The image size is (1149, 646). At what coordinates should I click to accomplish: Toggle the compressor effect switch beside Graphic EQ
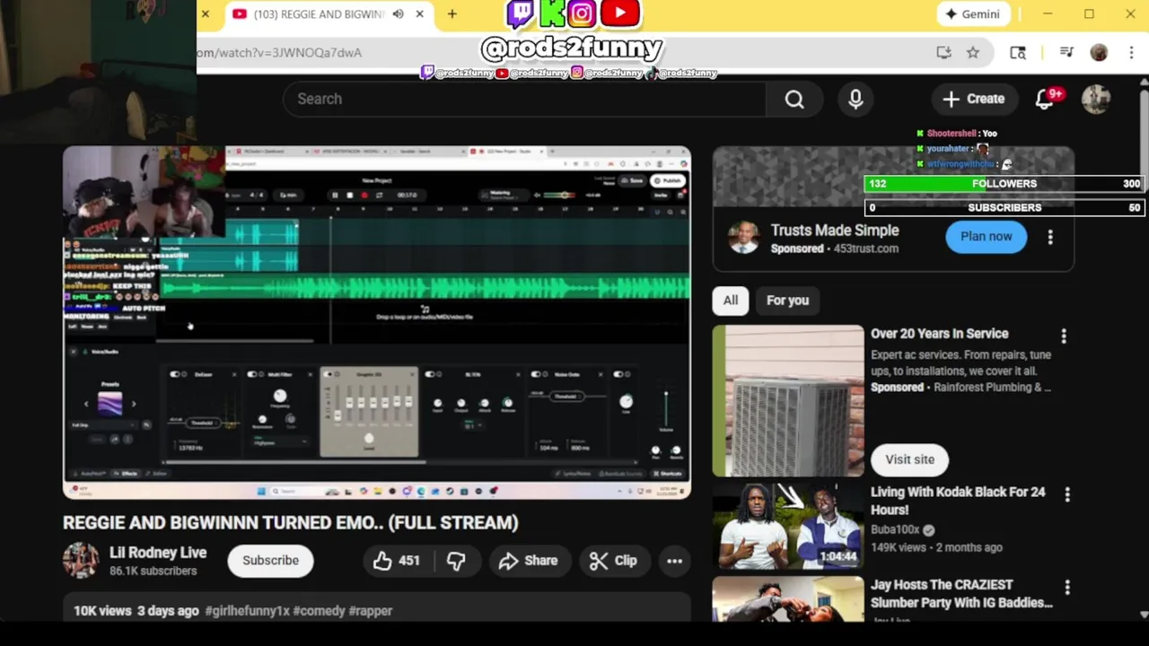[x=432, y=374]
